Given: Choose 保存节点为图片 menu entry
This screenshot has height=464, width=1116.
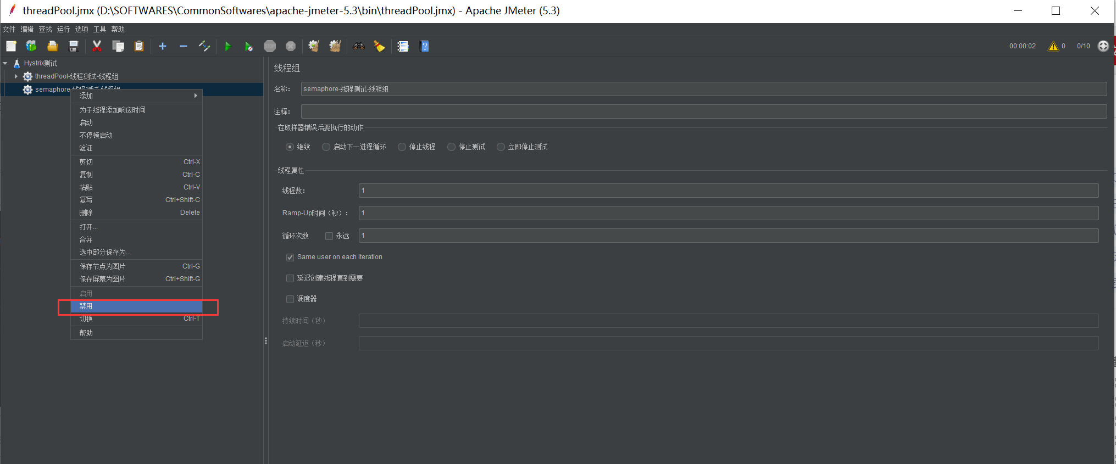Looking at the screenshot, I should point(137,266).
